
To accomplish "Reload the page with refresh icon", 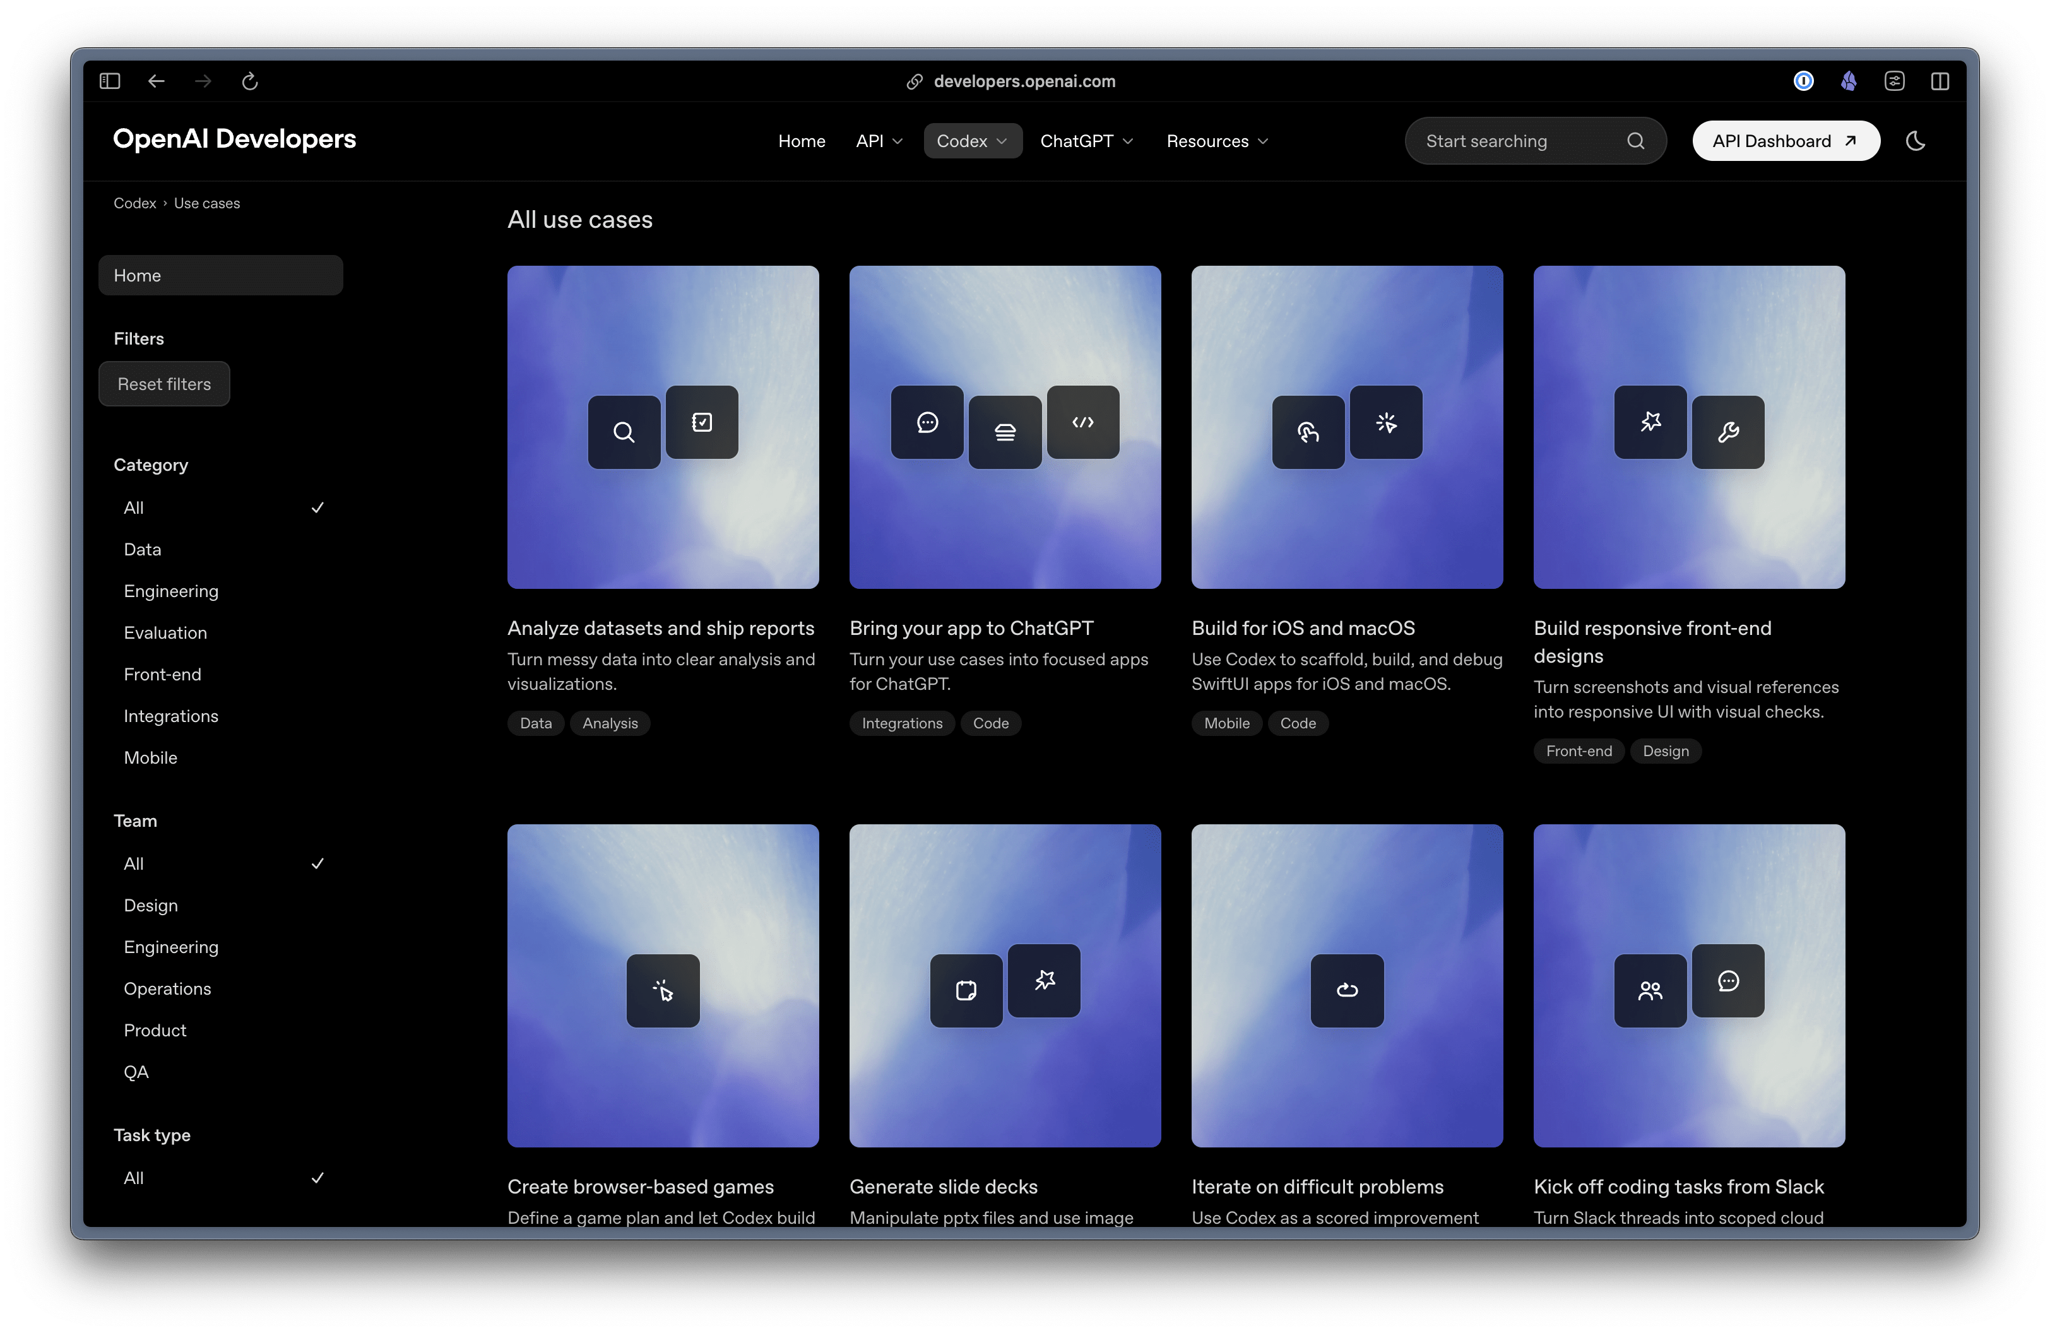I will pyautogui.click(x=250, y=81).
